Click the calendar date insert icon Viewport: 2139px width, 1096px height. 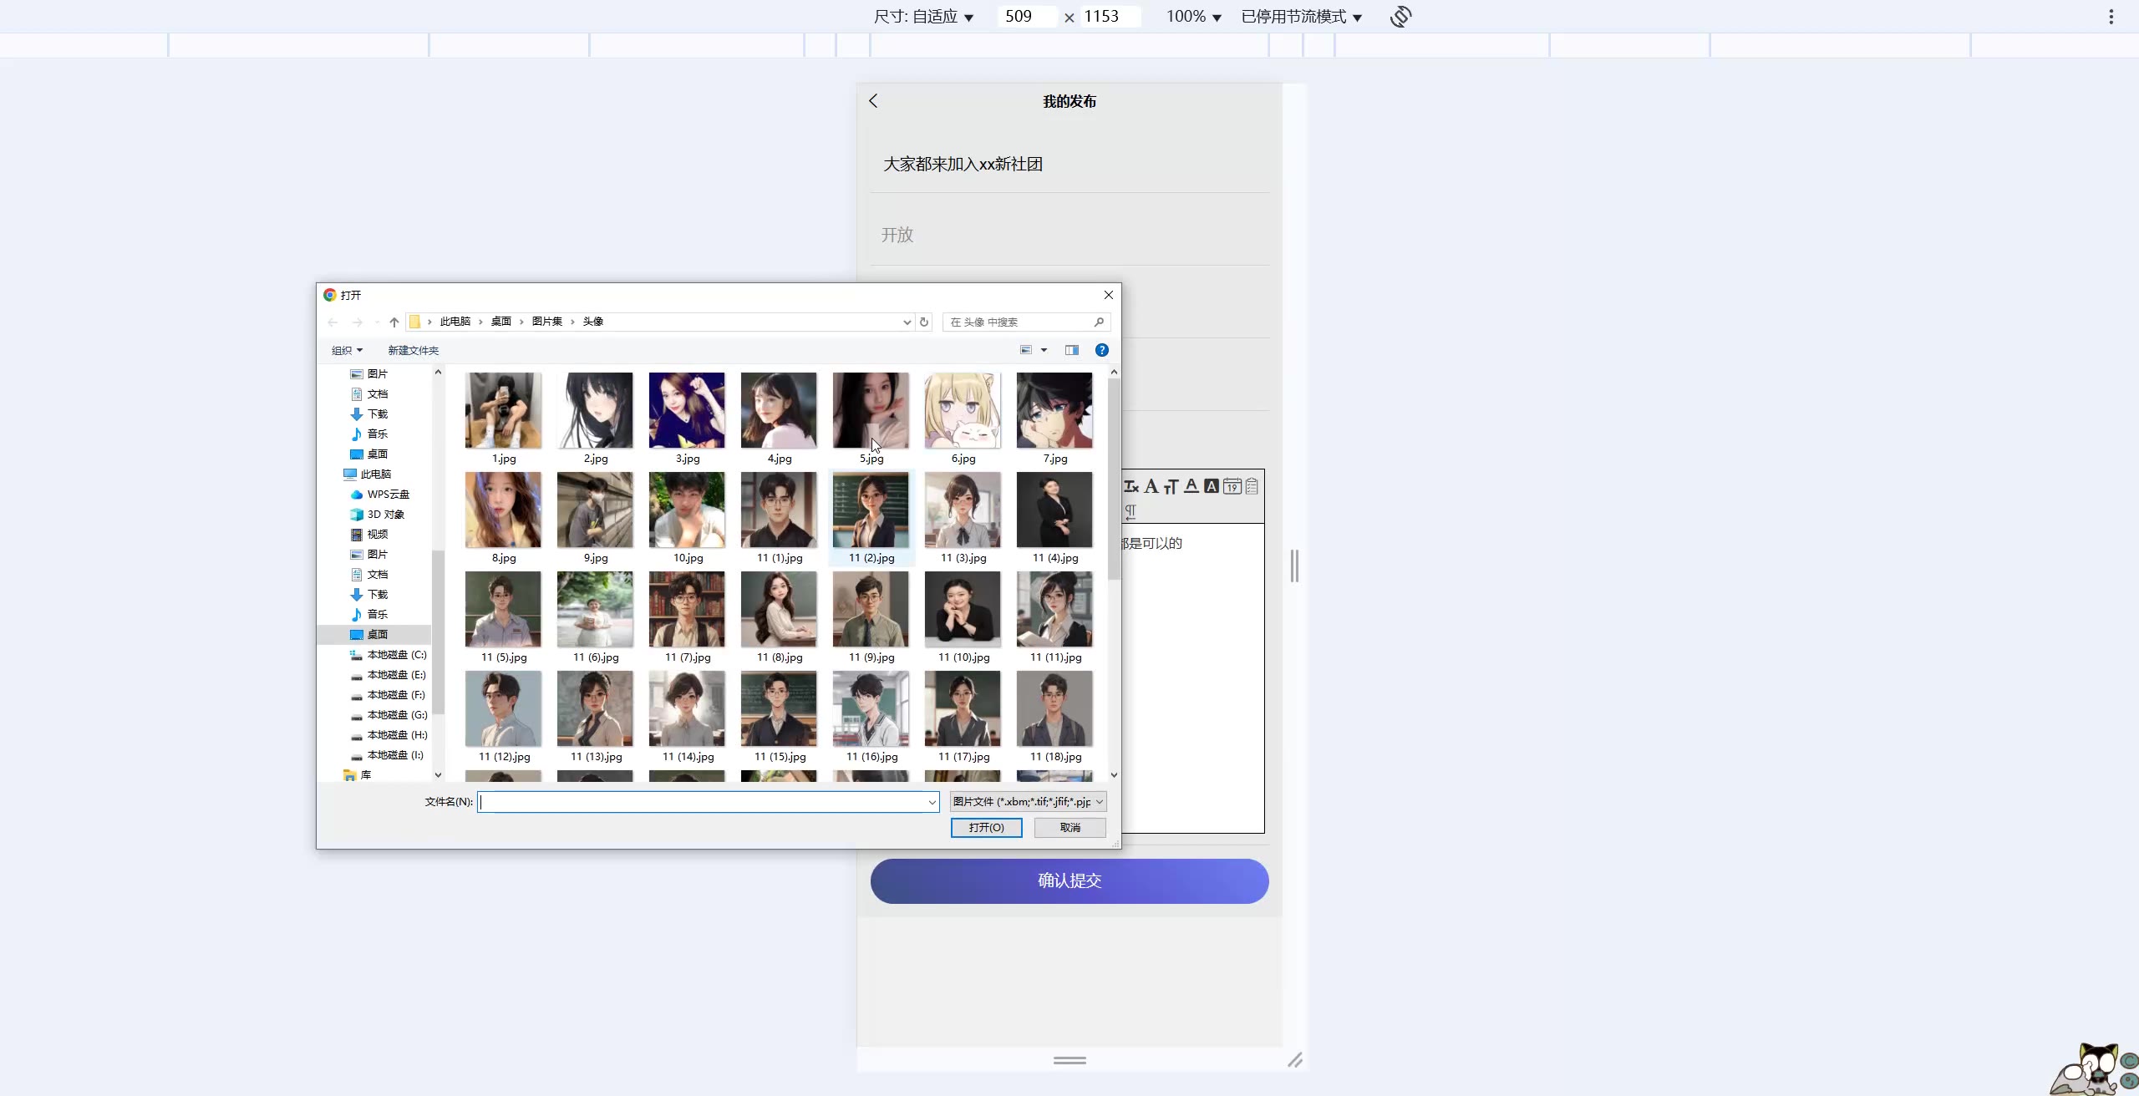(1232, 486)
